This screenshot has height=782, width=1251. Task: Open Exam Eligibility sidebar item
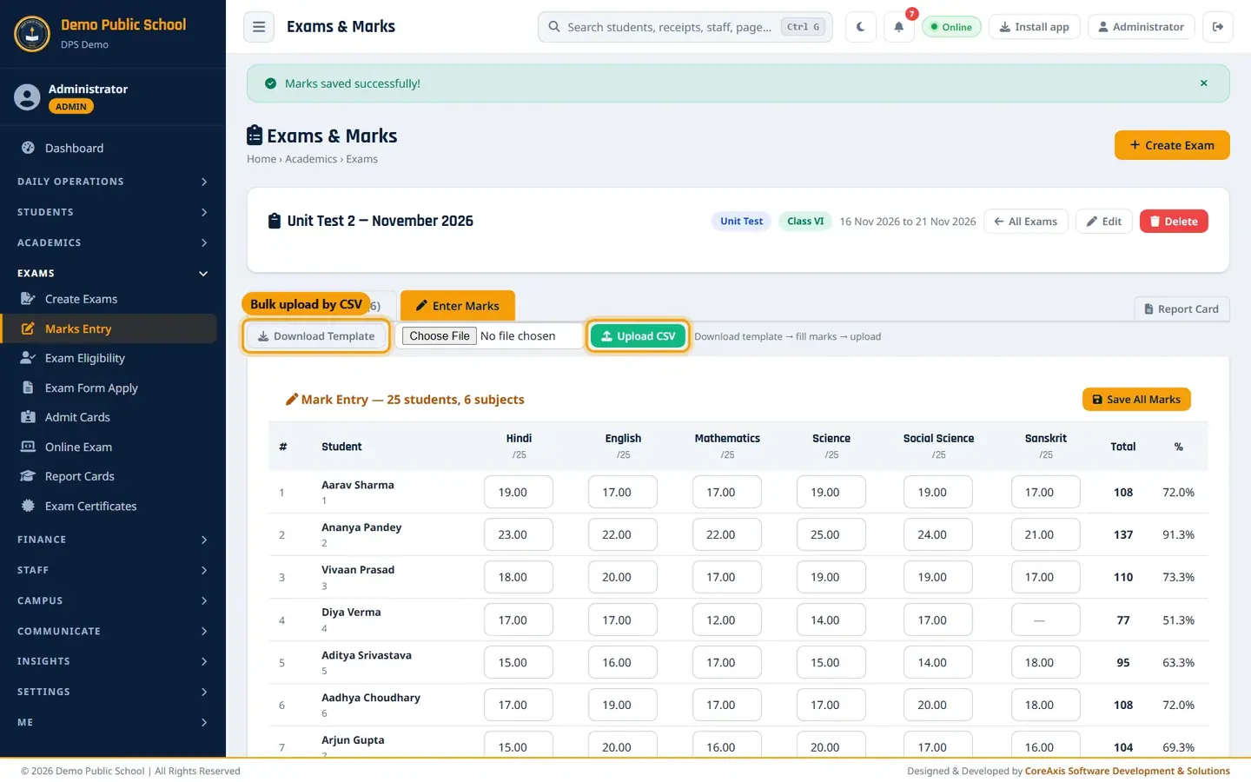pos(109,358)
